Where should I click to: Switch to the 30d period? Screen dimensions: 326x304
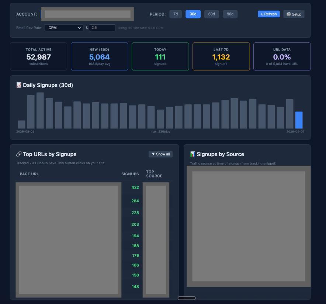193,14
